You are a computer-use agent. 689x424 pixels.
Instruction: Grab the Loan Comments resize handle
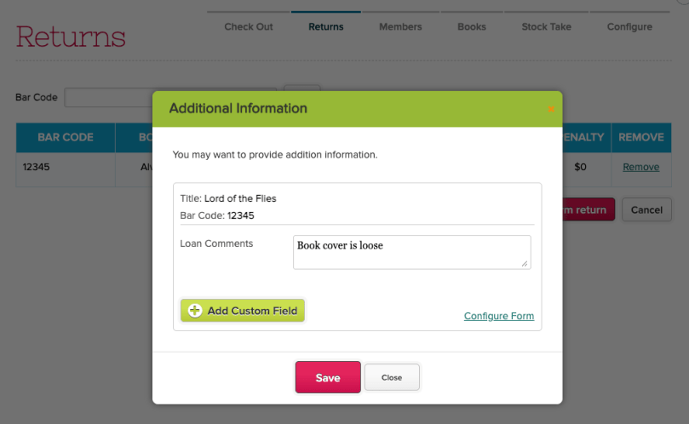525,264
